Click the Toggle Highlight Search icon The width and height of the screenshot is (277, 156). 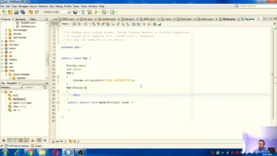pyautogui.click(x=108, y=24)
